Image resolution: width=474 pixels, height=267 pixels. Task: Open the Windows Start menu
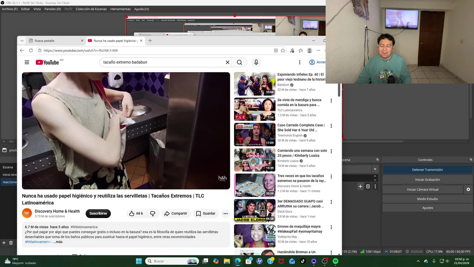click(x=139, y=261)
